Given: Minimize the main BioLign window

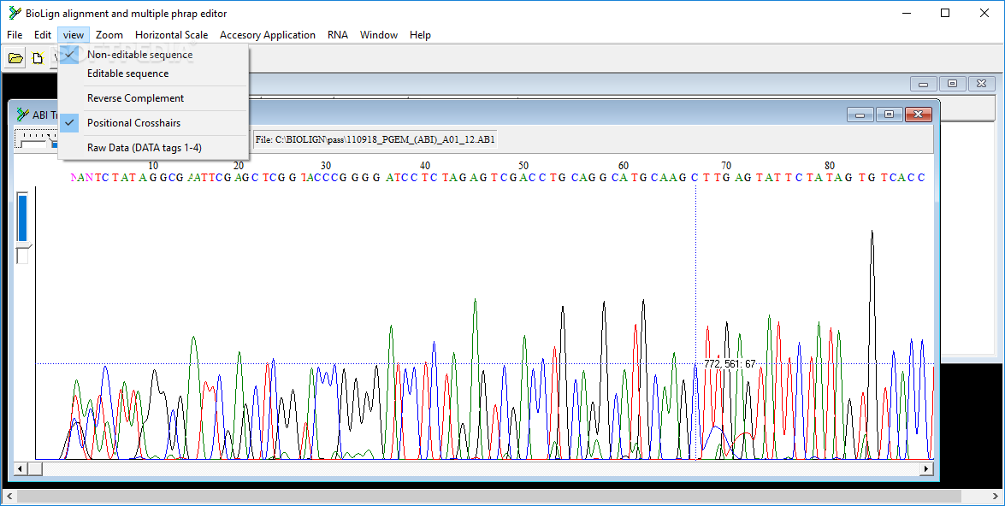Looking at the screenshot, I should point(907,13).
